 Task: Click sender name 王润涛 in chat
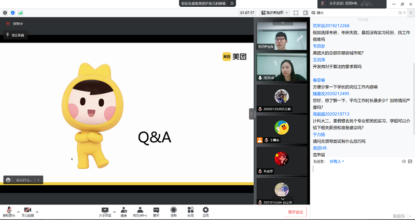tap(319, 60)
